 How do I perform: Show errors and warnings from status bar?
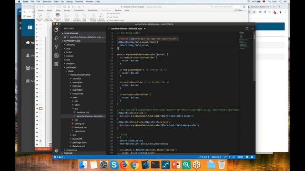(x=58, y=157)
